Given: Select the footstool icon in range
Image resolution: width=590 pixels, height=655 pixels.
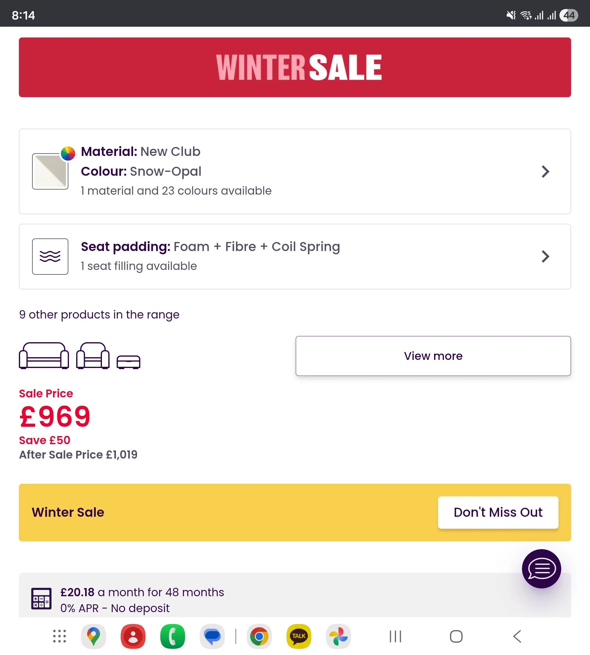Looking at the screenshot, I should [x=128, y=362].
